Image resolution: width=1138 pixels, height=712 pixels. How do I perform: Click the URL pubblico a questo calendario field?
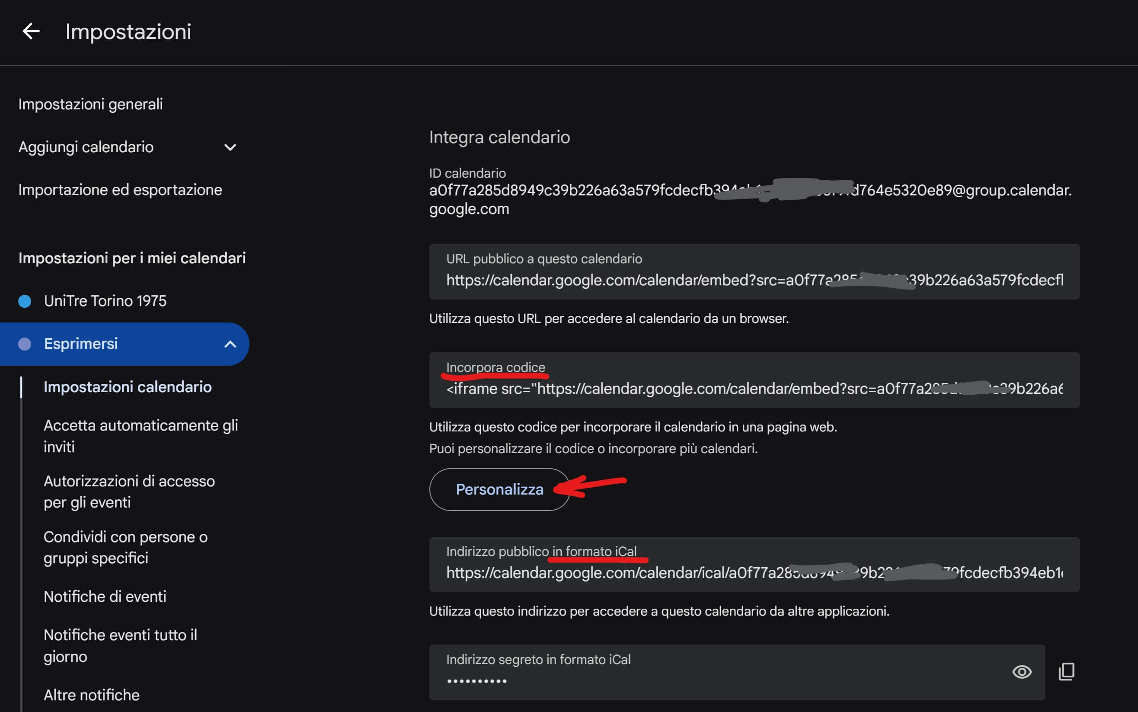coord(754,280)
